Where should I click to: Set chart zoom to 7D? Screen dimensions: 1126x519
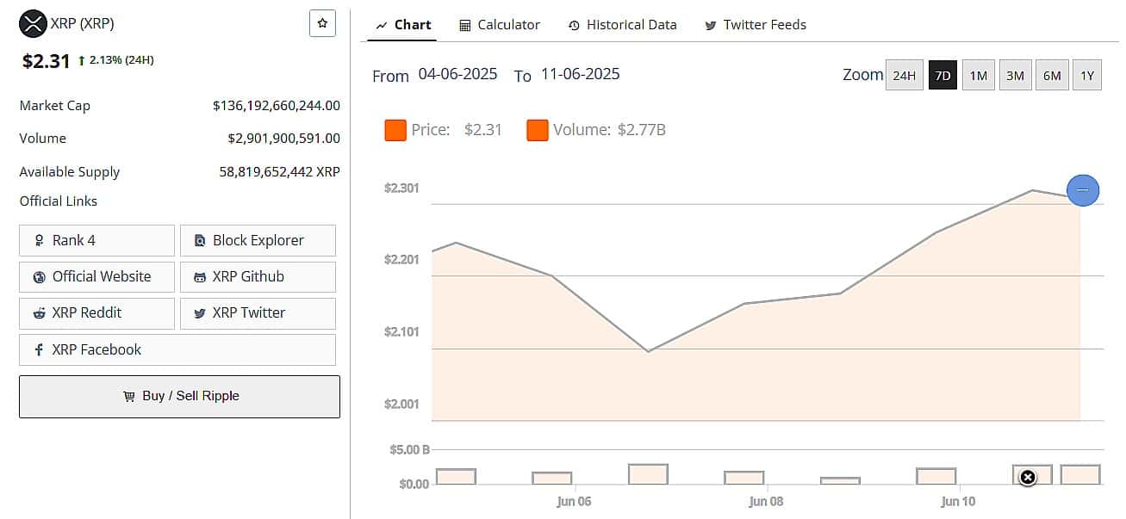[942, 75]
